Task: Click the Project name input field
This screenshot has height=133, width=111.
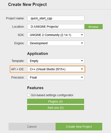Action: tap(55, 18)
